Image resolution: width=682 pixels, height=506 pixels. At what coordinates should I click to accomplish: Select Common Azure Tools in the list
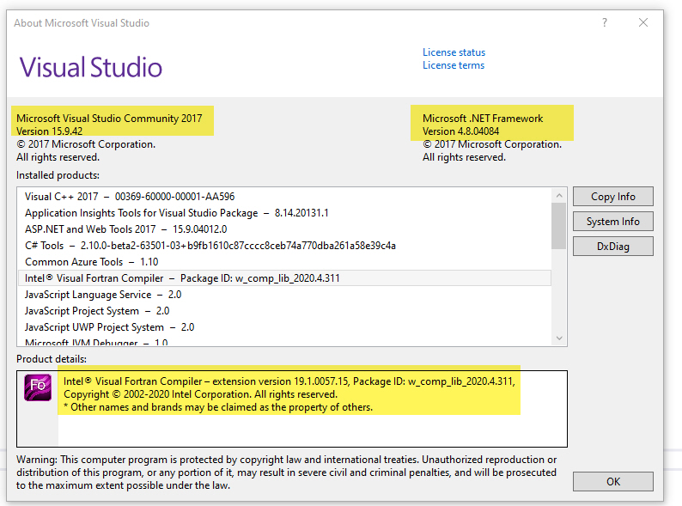(x=91, y=261)
